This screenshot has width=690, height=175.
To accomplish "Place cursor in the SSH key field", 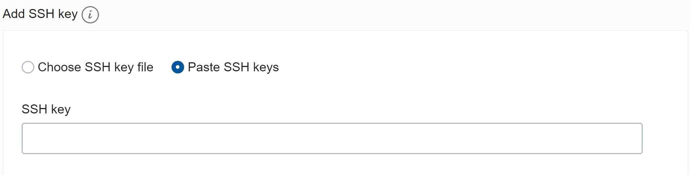I will tap(332, 139).
